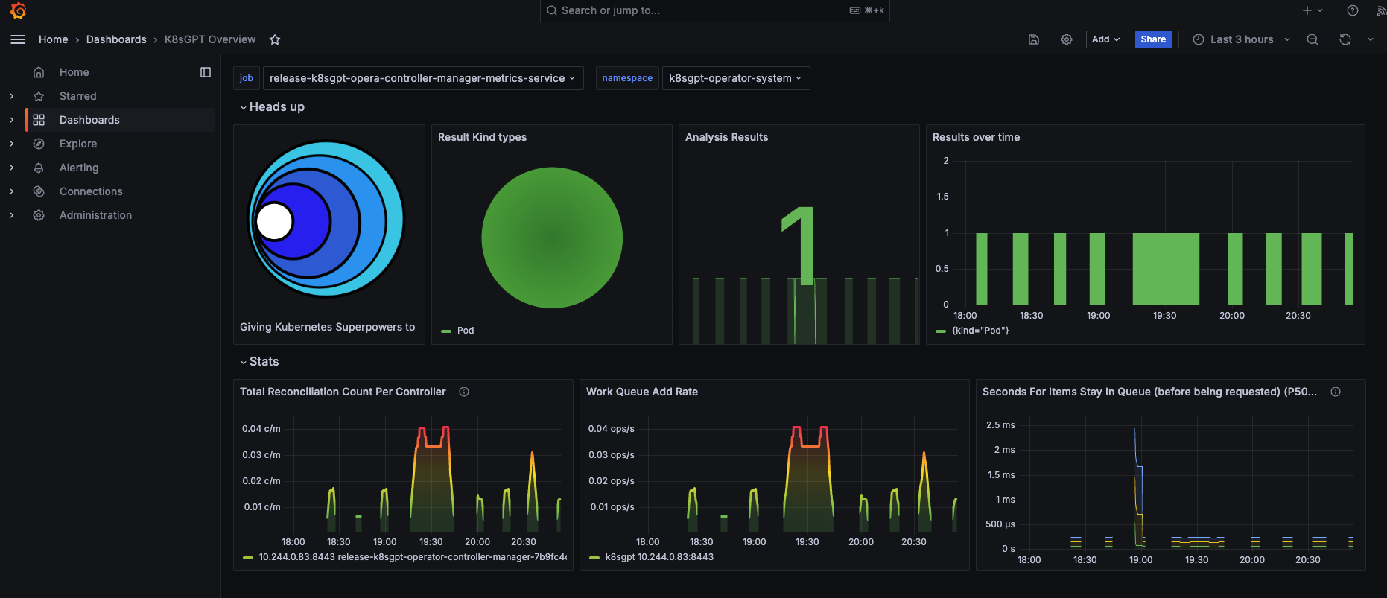Open the Last 3 hours time picker
Viewport: 1387px width, 598px height.
[1241, 39]
